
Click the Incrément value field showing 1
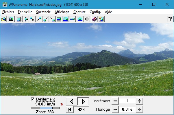point(127,101)
